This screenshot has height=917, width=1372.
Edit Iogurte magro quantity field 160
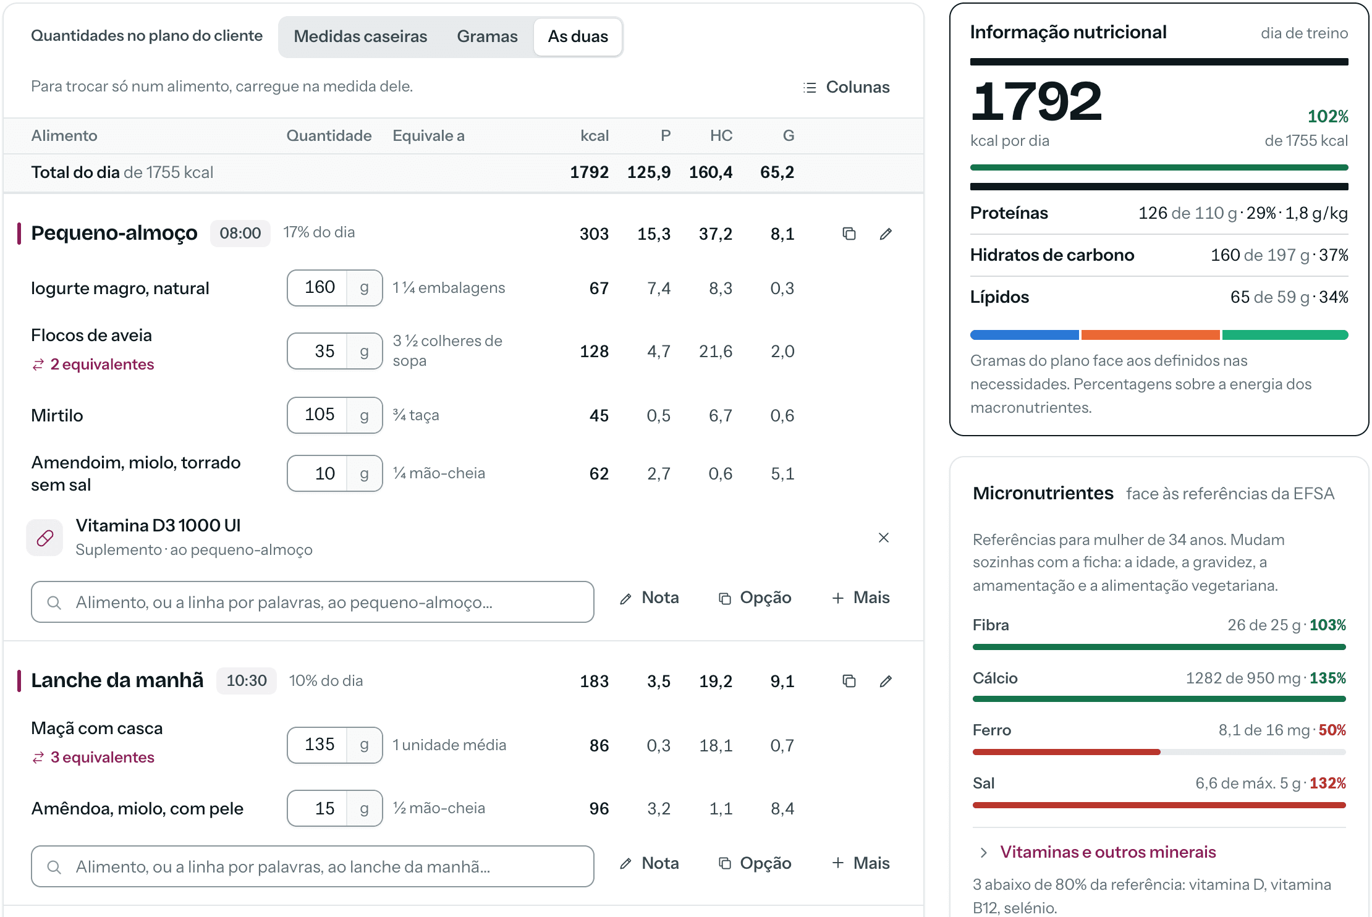318,288
